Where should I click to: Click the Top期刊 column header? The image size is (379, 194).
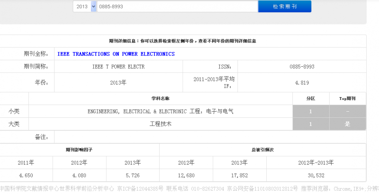[347, 98]
